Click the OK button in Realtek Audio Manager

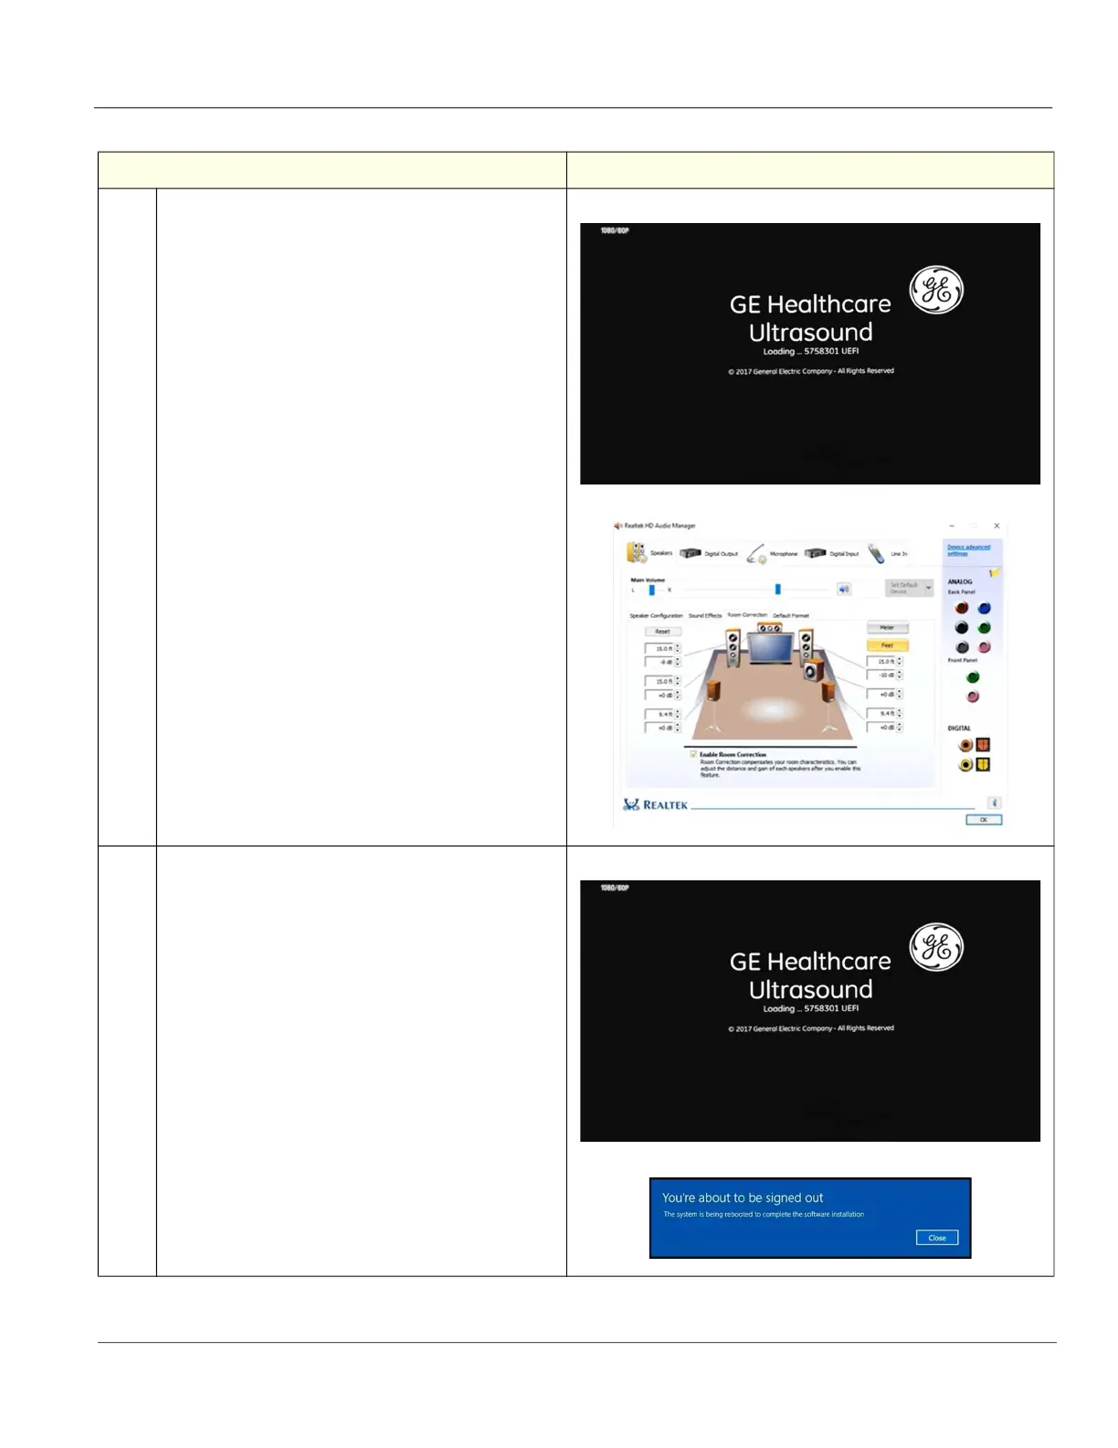click(984, 820)
